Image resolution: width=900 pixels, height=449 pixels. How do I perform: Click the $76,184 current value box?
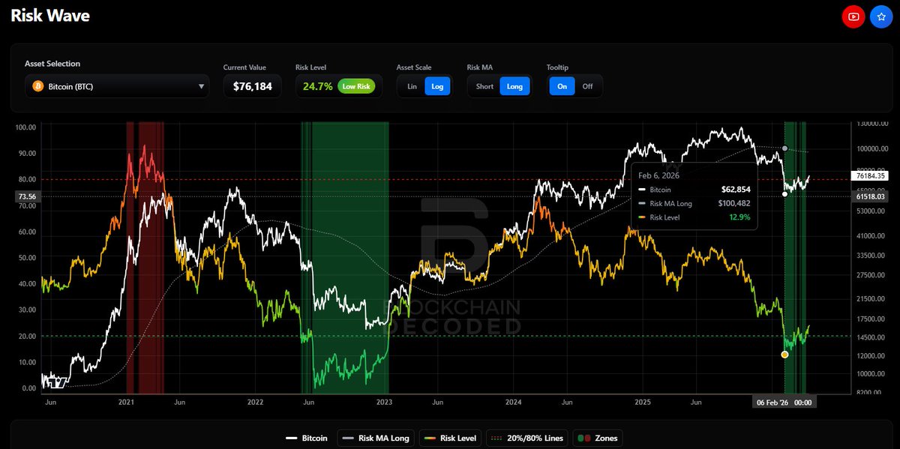(252, 86)
